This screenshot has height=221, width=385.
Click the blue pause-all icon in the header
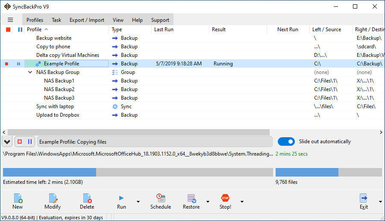(20, 30)
